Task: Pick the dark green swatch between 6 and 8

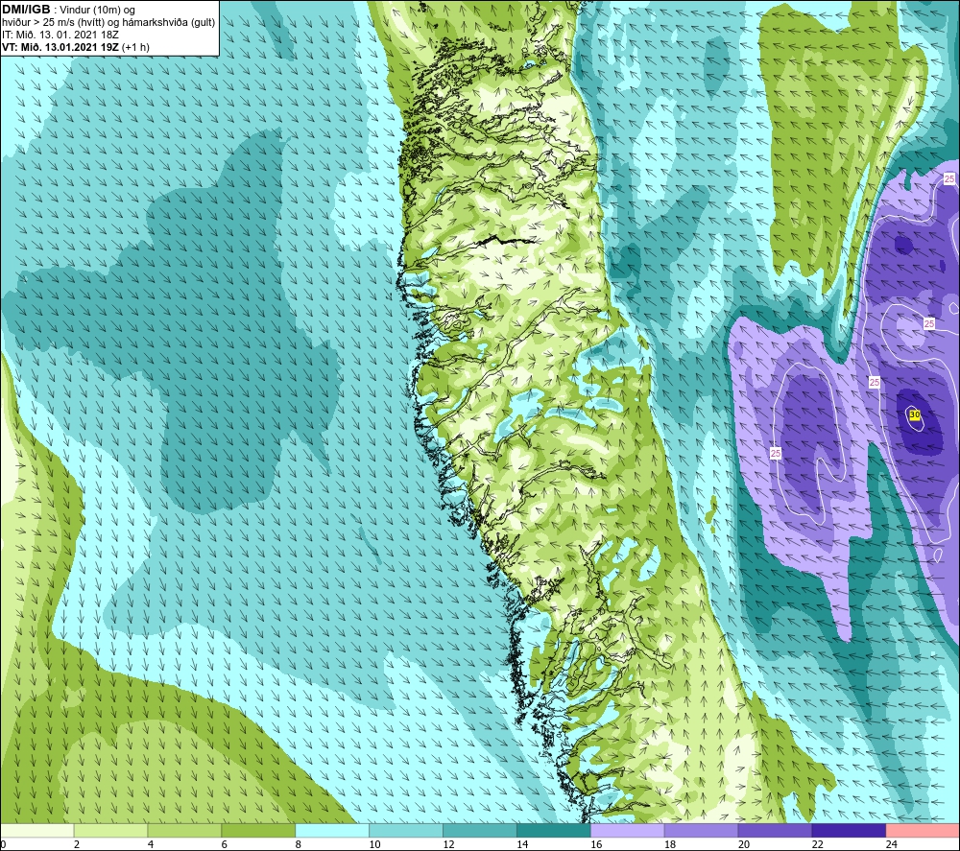Action: click(258, 831)
